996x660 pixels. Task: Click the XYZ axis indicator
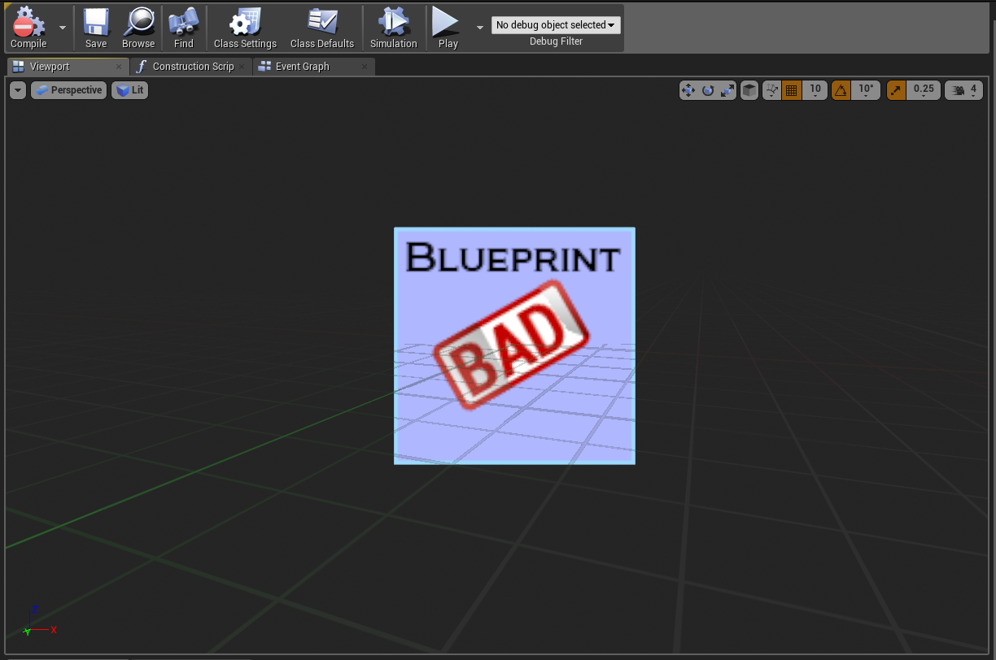point(38,621)
